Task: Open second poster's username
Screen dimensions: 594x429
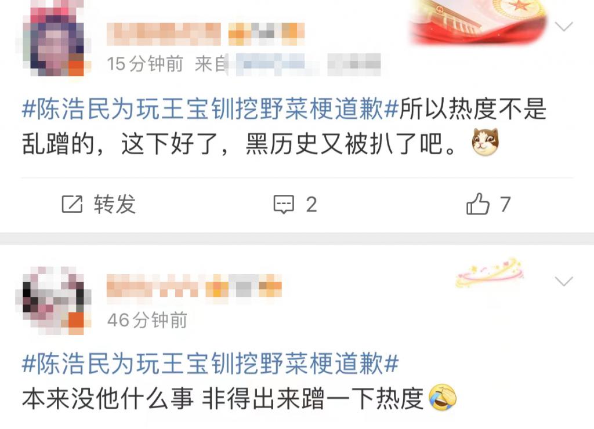Action: point(153,285)
